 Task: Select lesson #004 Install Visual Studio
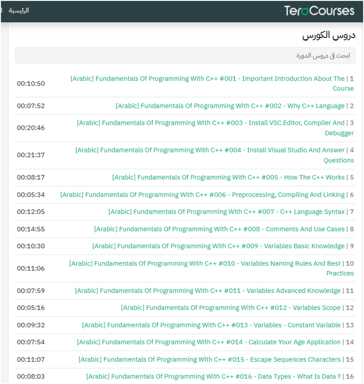tap(210, 150)
